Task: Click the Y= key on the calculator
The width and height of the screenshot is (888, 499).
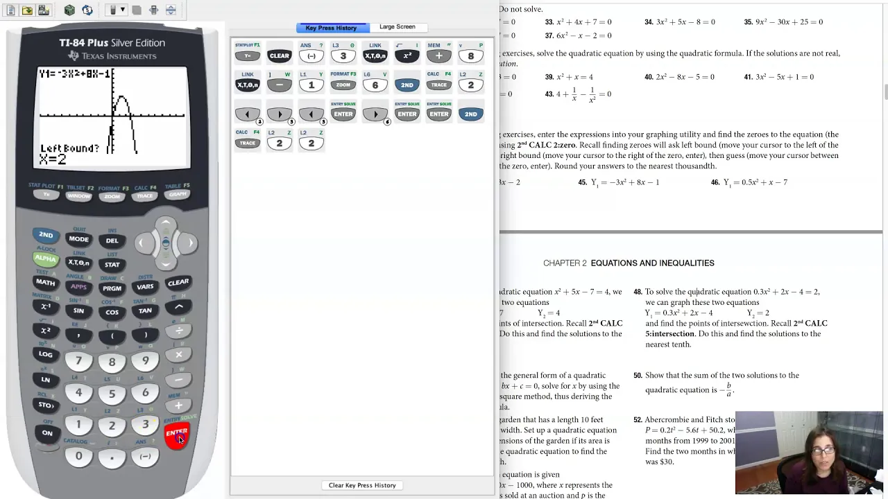Action: click(46, 195)
